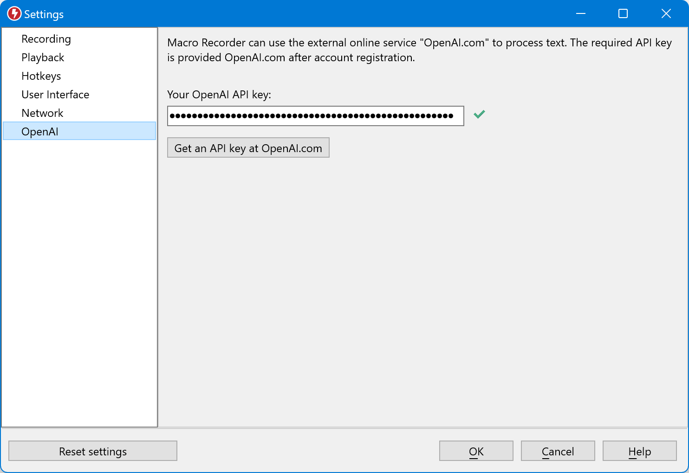
Task: Confirm the settings with OK
Action: 476,451
